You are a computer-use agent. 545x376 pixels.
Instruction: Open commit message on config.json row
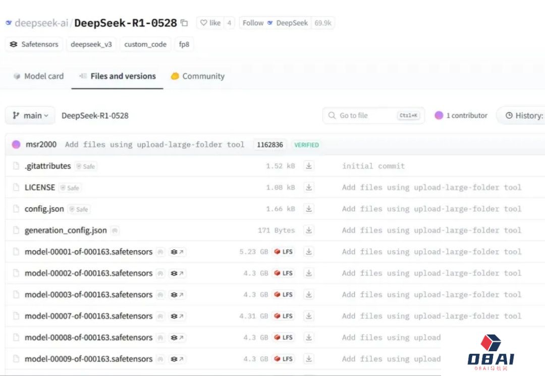coord(431,209)
